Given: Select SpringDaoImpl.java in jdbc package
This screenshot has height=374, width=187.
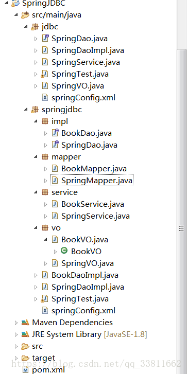Looking at the screenshot, I should click(x=88, y=50).
